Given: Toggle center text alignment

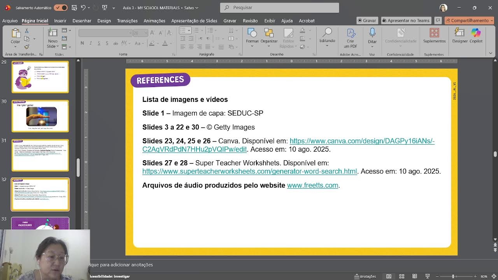Looking at the screenshot, I should (191, 47).
